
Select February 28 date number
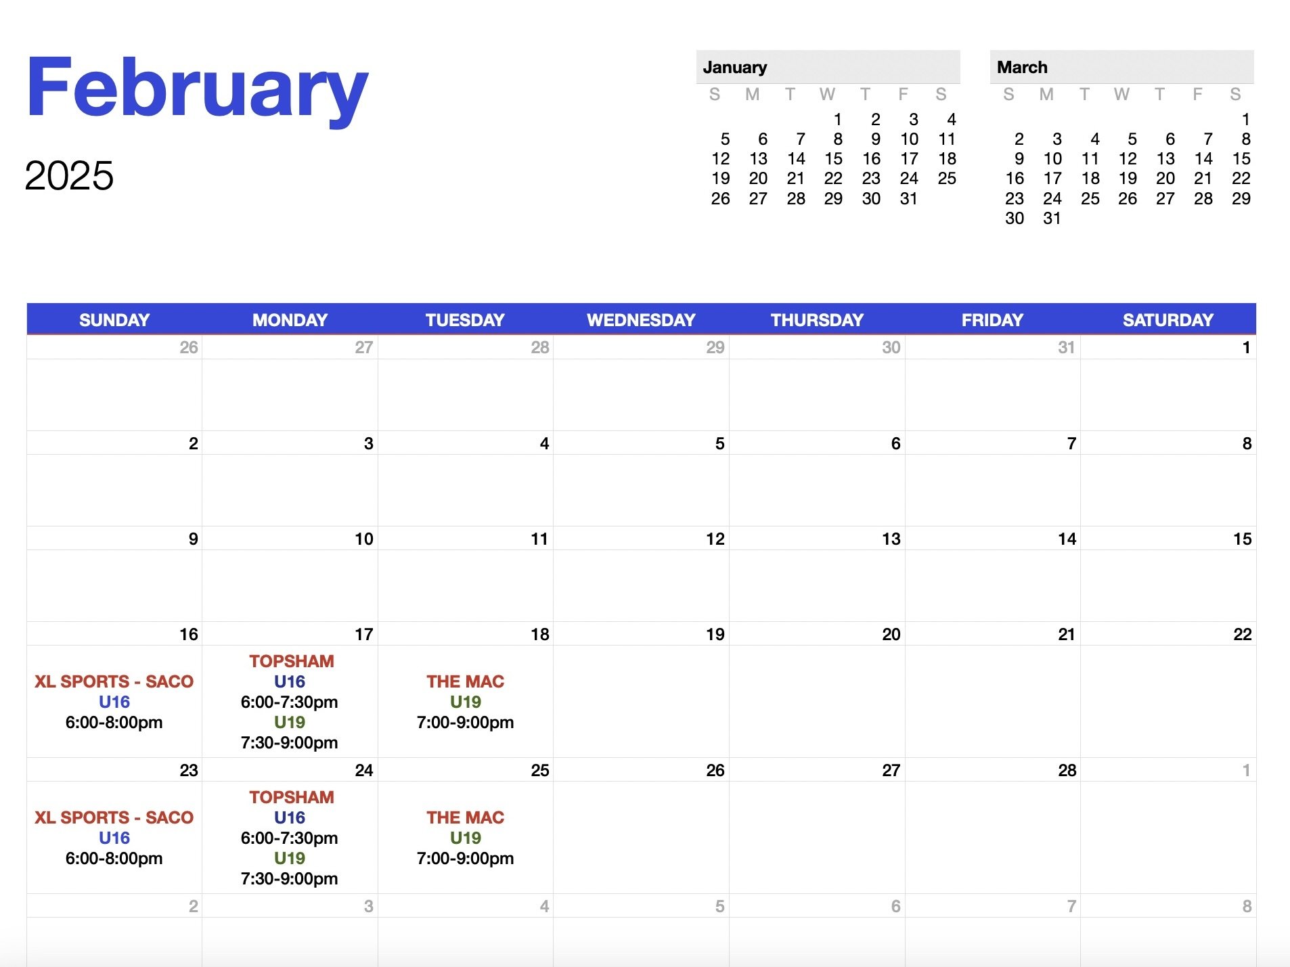point(1067,771)
